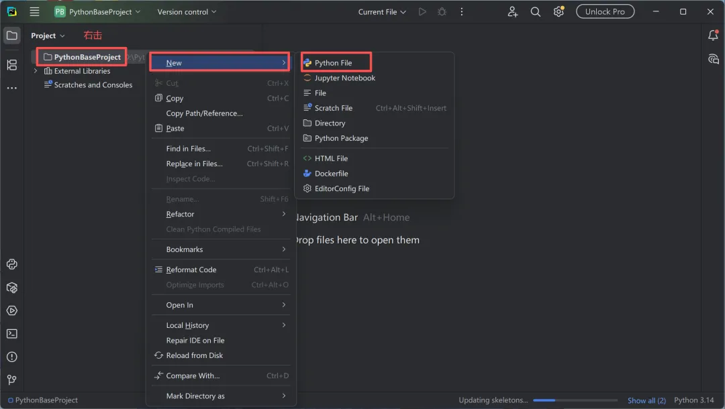
Task: Select Paste in context menu
Action: [x=221, y=128]
